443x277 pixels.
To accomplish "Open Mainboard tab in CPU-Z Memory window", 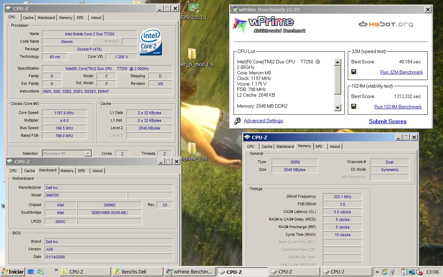I will tap(285, 146).
